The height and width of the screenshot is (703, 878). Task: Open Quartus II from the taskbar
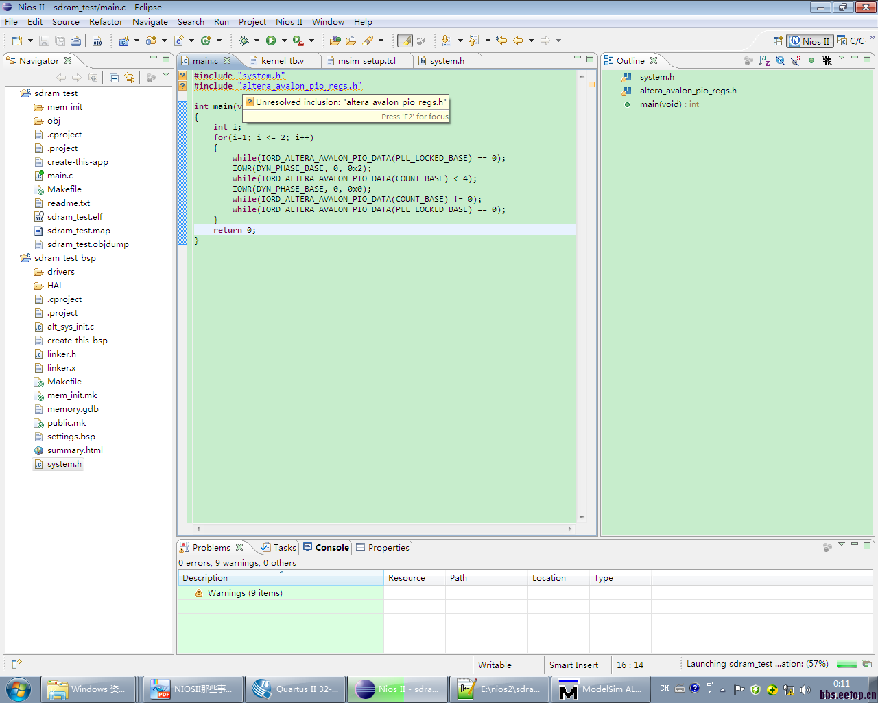[x=295, y=689]
